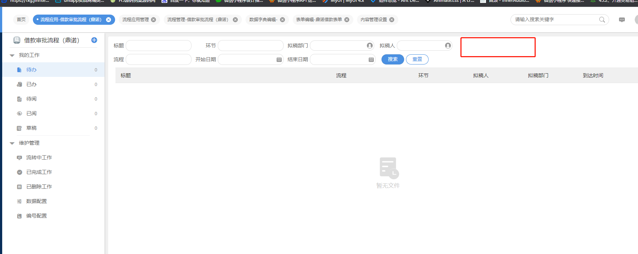638x254 pixels.
Task: Click person icon in 拟稿人 field
Action: (x=448, y=46)
